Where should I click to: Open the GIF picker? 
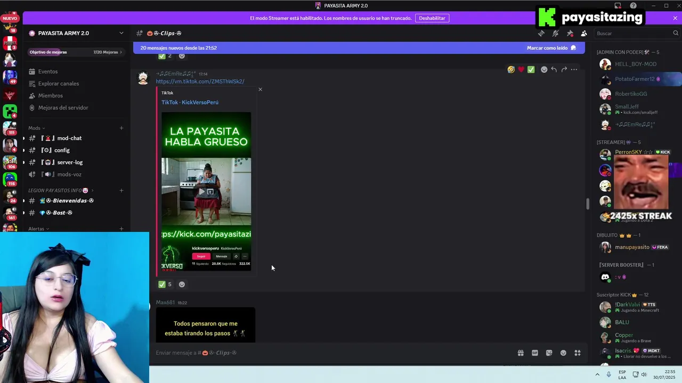(x=535, y=353)
